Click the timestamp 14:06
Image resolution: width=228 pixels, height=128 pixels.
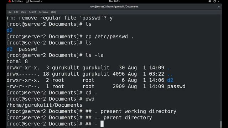click(x=157, y=80)
